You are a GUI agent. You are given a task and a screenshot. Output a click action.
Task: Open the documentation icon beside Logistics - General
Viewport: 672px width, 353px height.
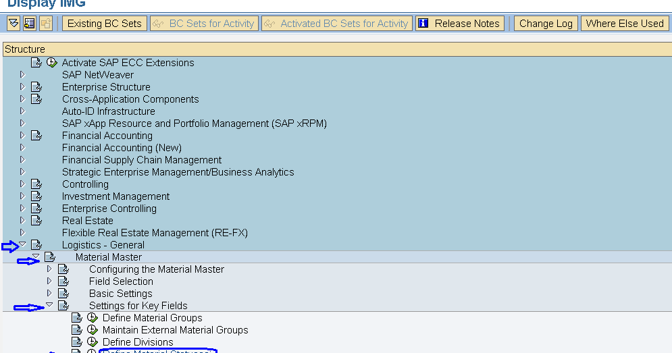click(x=36, y=245)
